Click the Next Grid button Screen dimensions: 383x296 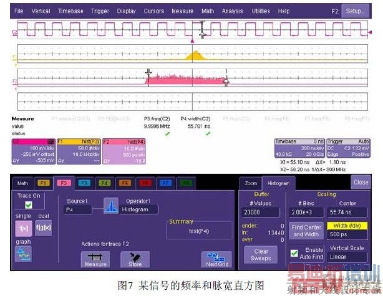pos(217,260)
